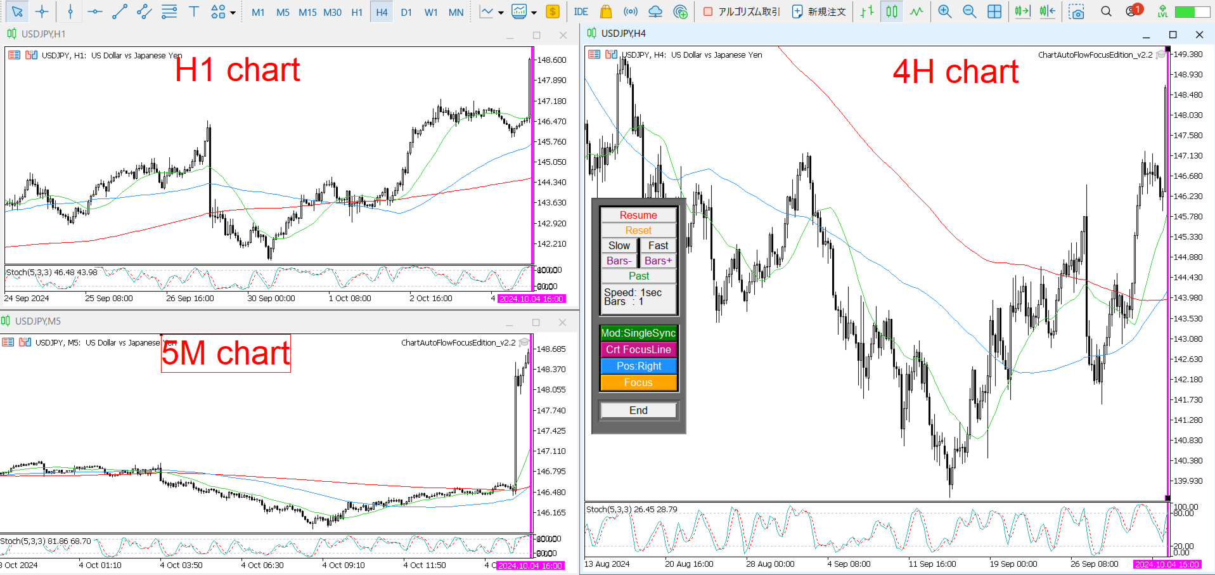Enable candlestick chart display mode

coord(891,11)
